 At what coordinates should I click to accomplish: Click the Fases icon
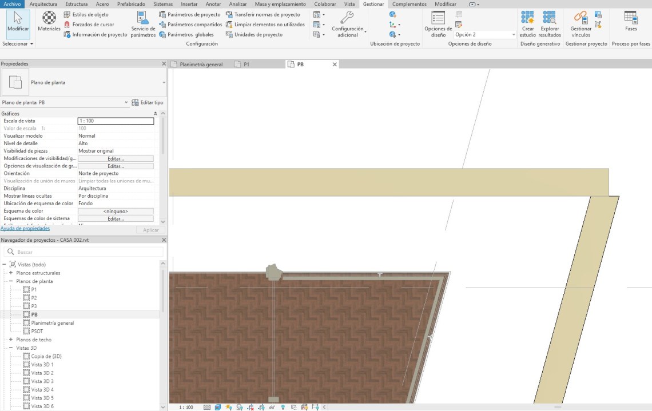pyautogui.click(x=630, y=21)
